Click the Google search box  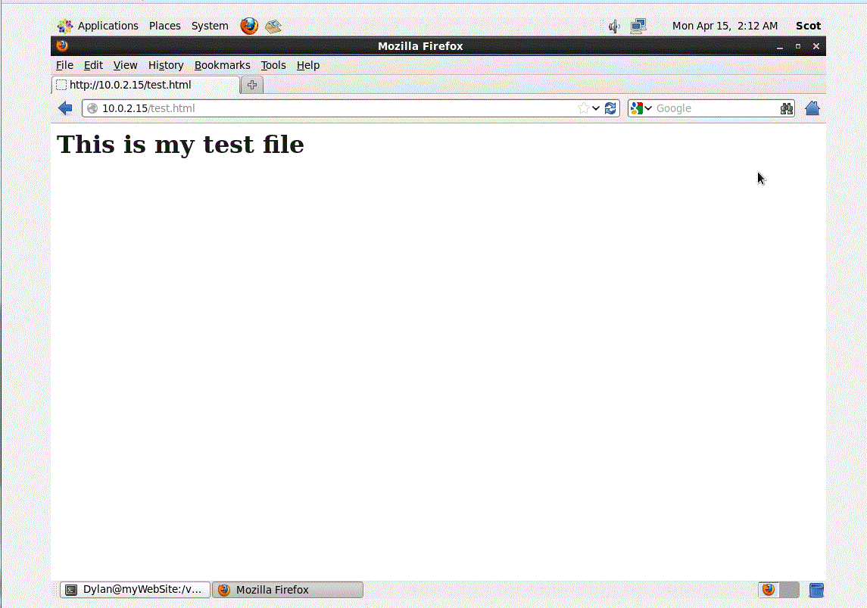(x=713, y=108)
